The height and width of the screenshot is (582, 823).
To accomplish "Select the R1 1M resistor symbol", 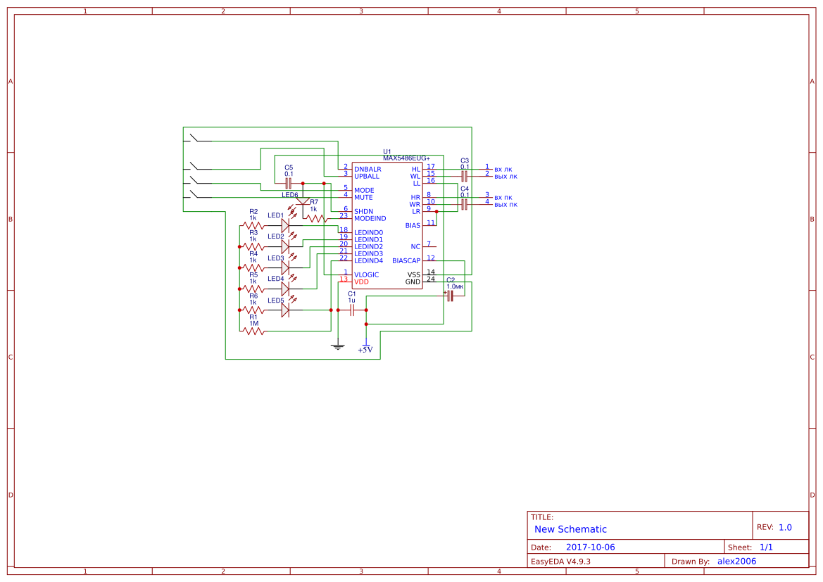I will point(253,331).
